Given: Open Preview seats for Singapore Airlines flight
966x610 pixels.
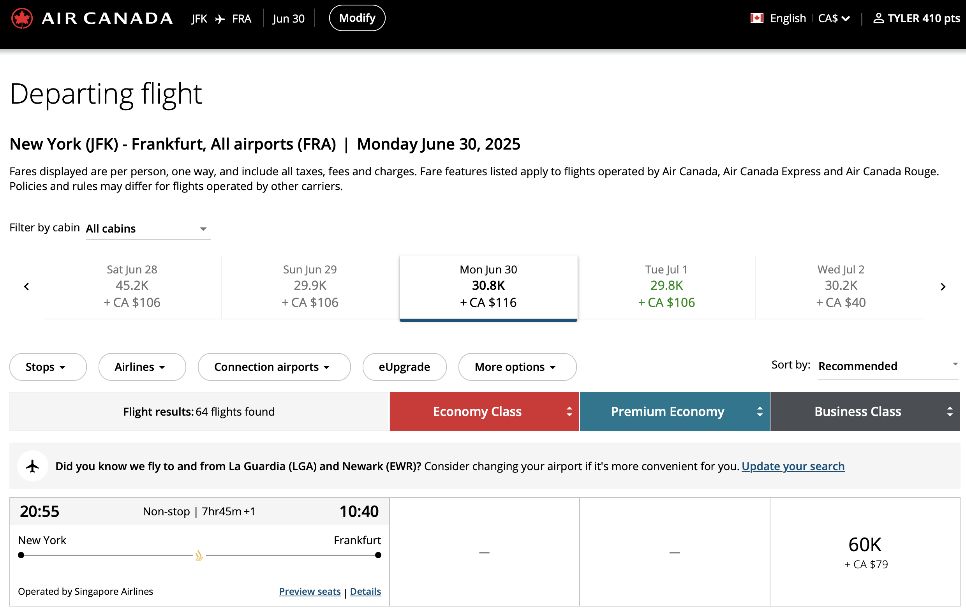Looking at the screenshot, I should pyautogui.click(x=310, y=592).
